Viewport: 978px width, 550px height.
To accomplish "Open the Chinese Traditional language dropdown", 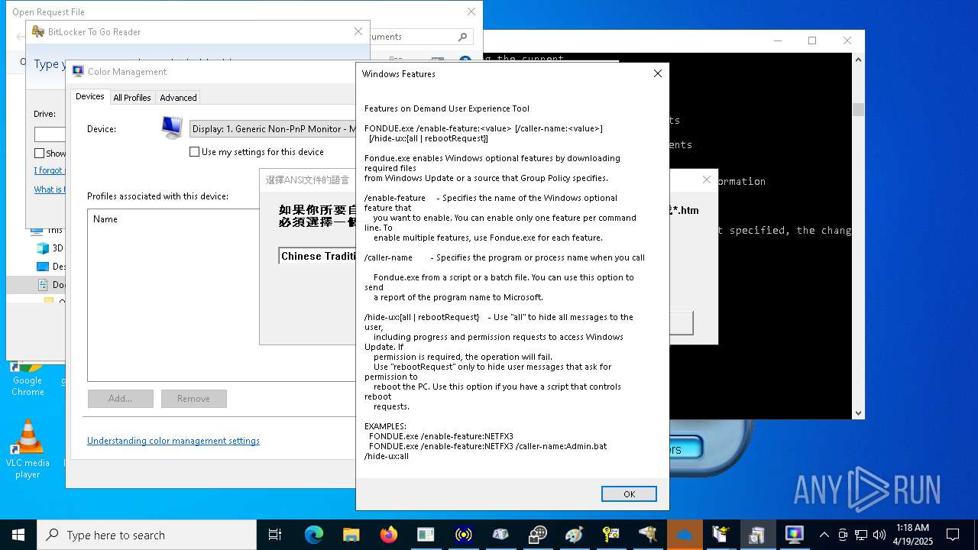I will (317, 256).
